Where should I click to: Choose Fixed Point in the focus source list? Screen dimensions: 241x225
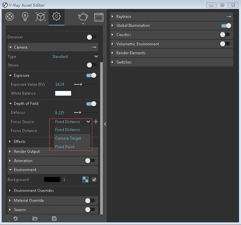click(x=65, y=147)
